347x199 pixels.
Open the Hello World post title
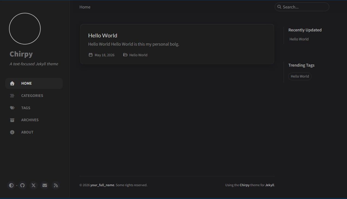103,35
